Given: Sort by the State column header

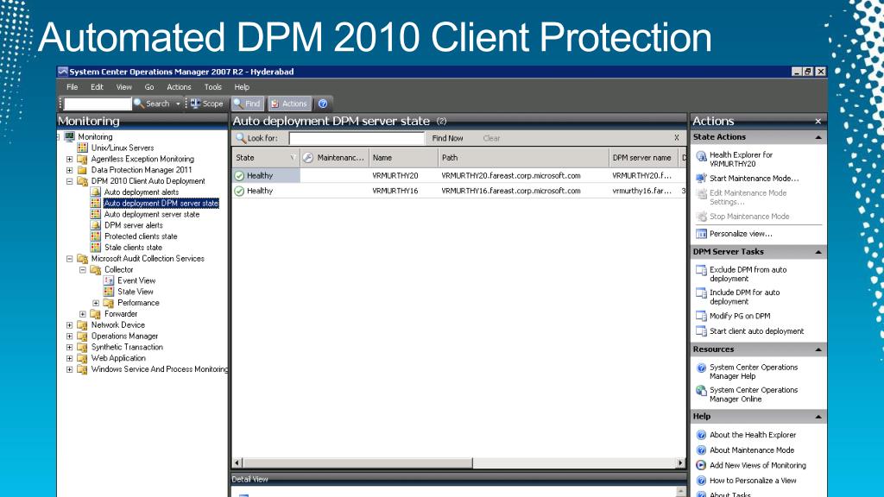Looking at the screenshot, I should click(x=266, y=158).
